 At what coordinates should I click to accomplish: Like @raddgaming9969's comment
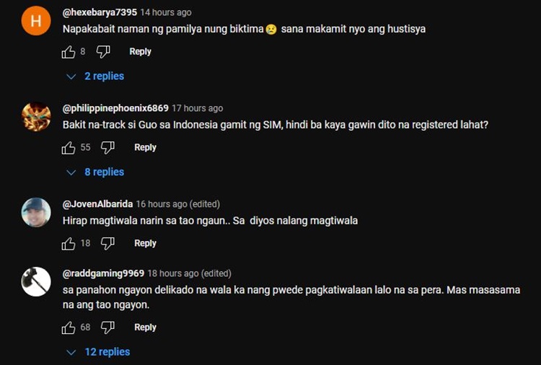[x=69, y=327]
